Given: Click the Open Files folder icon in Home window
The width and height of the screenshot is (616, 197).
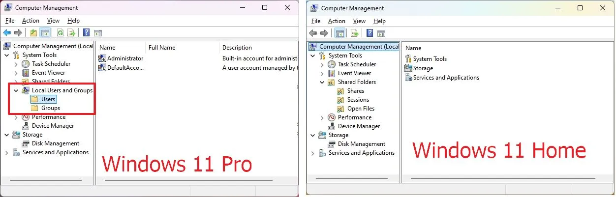Looking at the screenshot, I should pyautogui.click(x=341, y=109).
